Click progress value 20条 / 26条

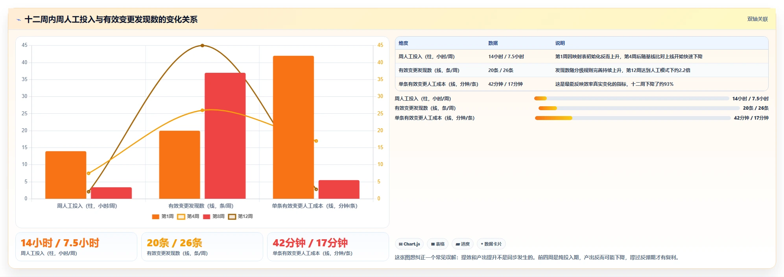click(x=756, y=108)
